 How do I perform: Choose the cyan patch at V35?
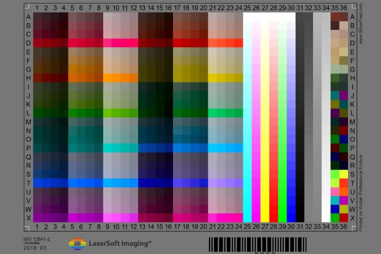click(335, 200)
